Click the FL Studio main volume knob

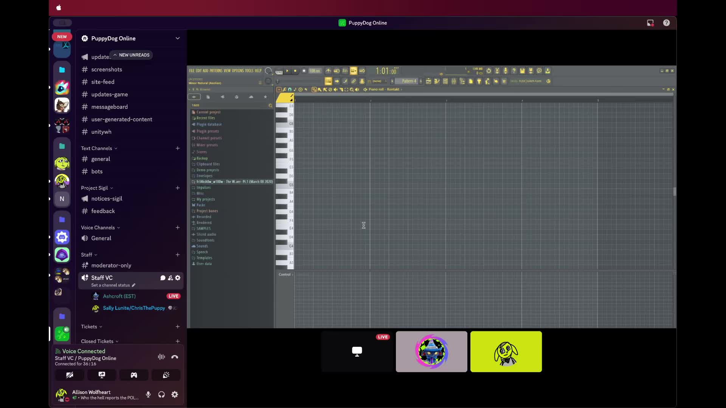(268, 71)
